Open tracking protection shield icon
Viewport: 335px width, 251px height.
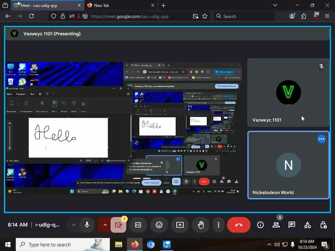(x=54, y=16)
